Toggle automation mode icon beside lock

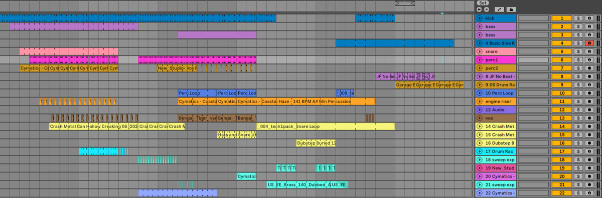[499, 9]
